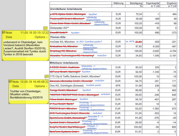Click 'micData AG, München' entry
The image size is (179, 136).
62,42
